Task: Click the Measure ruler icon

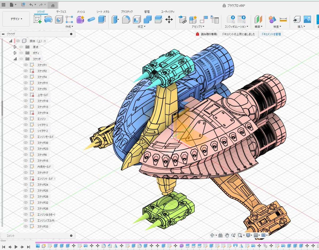Action: [283, 19]
